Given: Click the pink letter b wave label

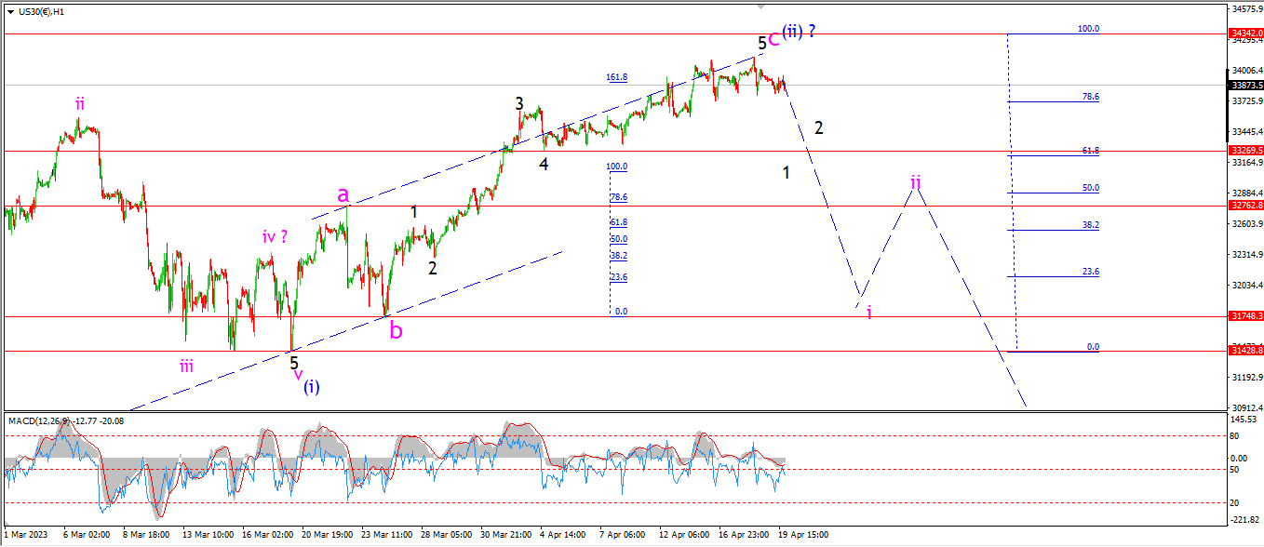Looking at the screenshot, I should 396,329.
